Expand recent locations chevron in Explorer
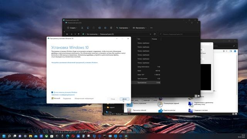This screenshot has height=139, width=247. (x=75, y=34)
